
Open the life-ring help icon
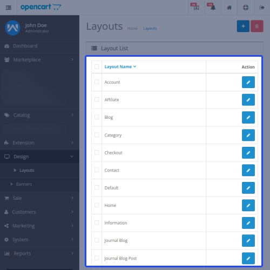[246, 8]
